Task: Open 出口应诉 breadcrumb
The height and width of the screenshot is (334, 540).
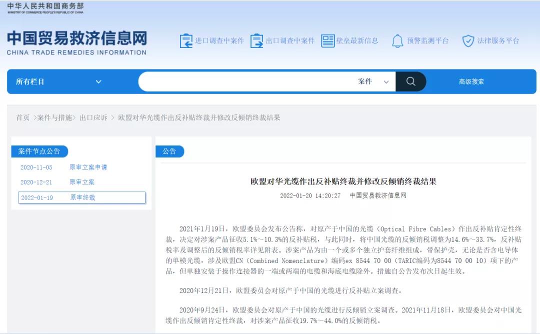Action: 93,118
